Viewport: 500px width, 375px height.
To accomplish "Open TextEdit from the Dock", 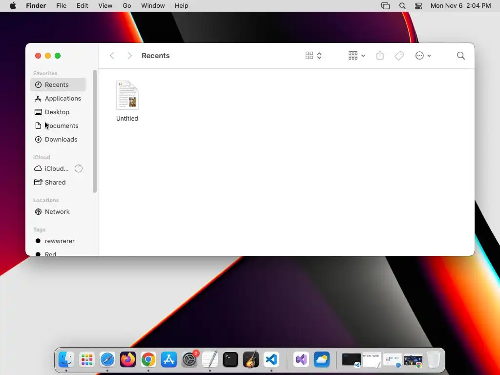I will click(x=210, y=360).
